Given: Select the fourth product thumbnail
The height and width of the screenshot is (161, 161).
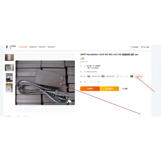Looking at the screenshot, I should [x=9, y=88].
